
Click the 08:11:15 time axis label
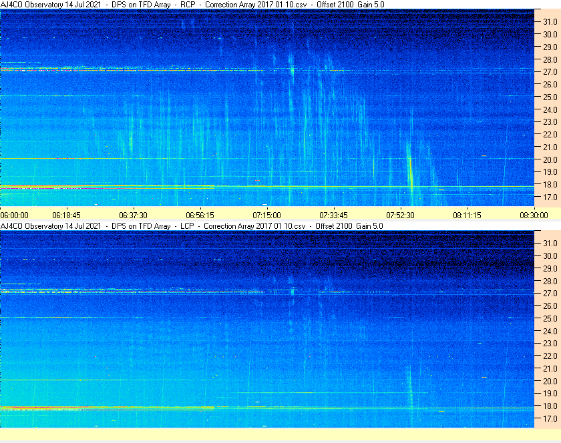tap(467, 215)
